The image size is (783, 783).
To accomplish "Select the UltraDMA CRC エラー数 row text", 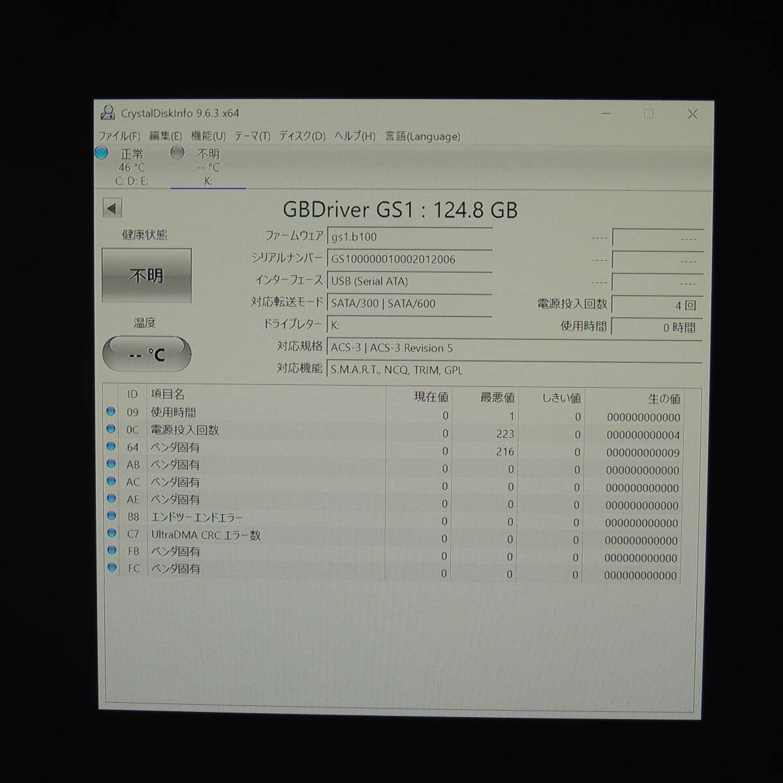I will point(206,535).
